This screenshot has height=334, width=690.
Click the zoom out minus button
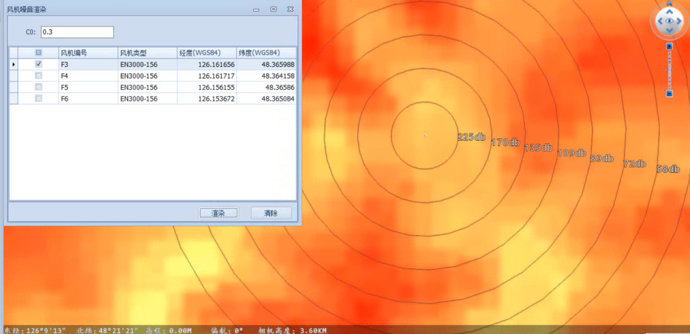[669, 94]
